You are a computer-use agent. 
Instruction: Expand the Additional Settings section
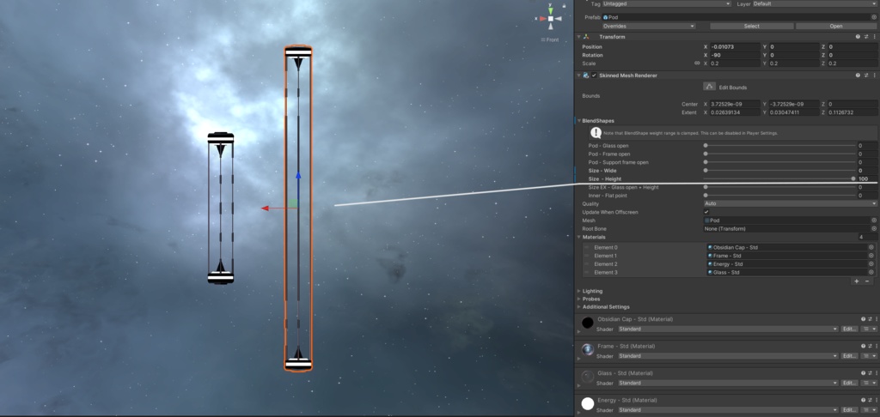tap(578, 306)
